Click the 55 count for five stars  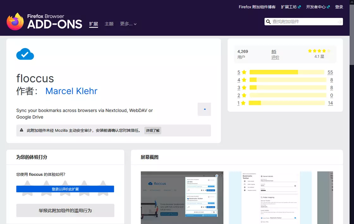330,72
